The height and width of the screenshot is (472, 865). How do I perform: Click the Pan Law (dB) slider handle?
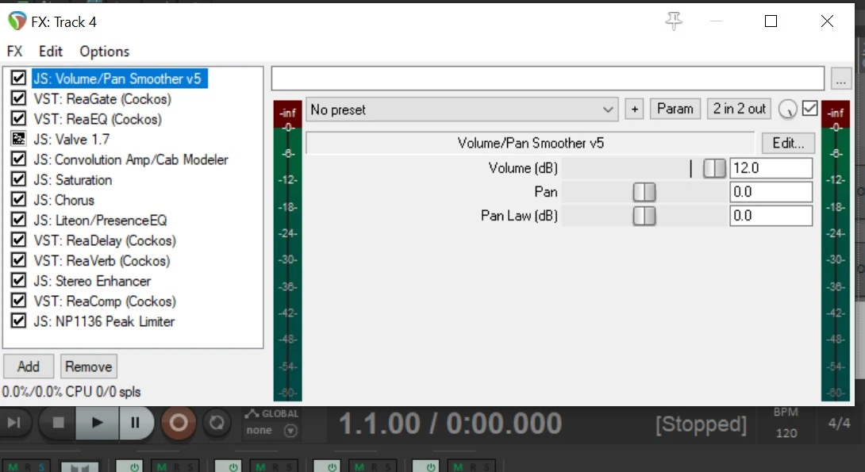click(644, 216)
